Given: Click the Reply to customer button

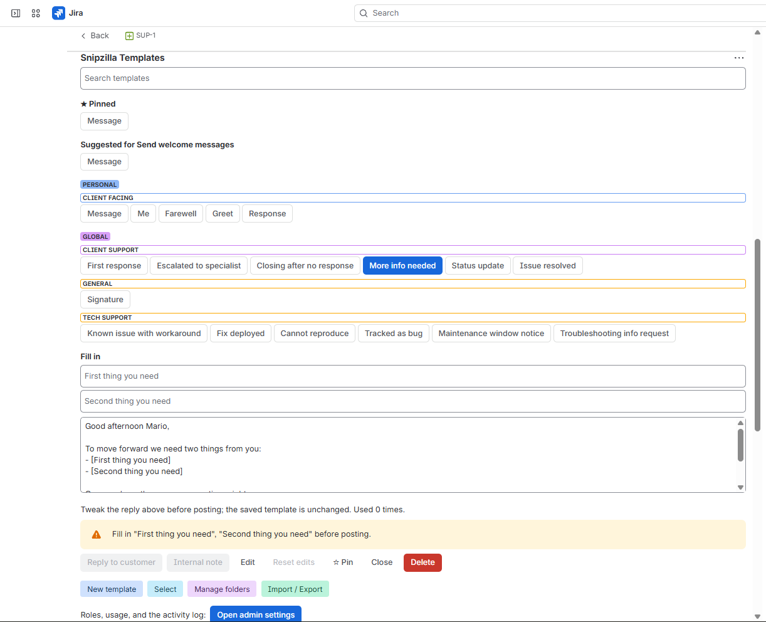Looking at the screenshot, I should pyautogui.click(x=121, y=562).
